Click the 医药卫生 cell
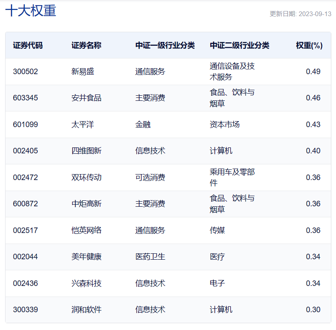 tap(150, 257)
